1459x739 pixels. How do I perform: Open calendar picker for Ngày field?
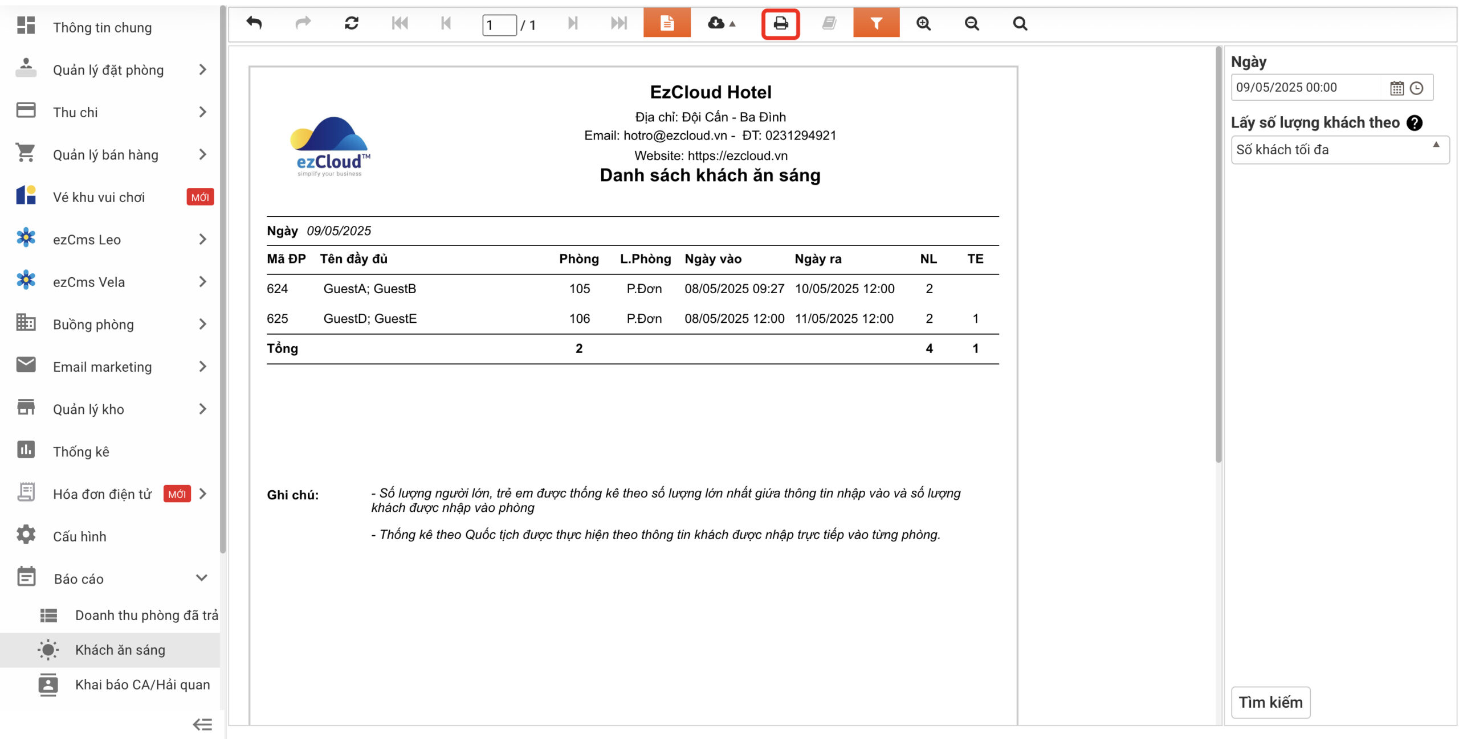point(1397,88)
